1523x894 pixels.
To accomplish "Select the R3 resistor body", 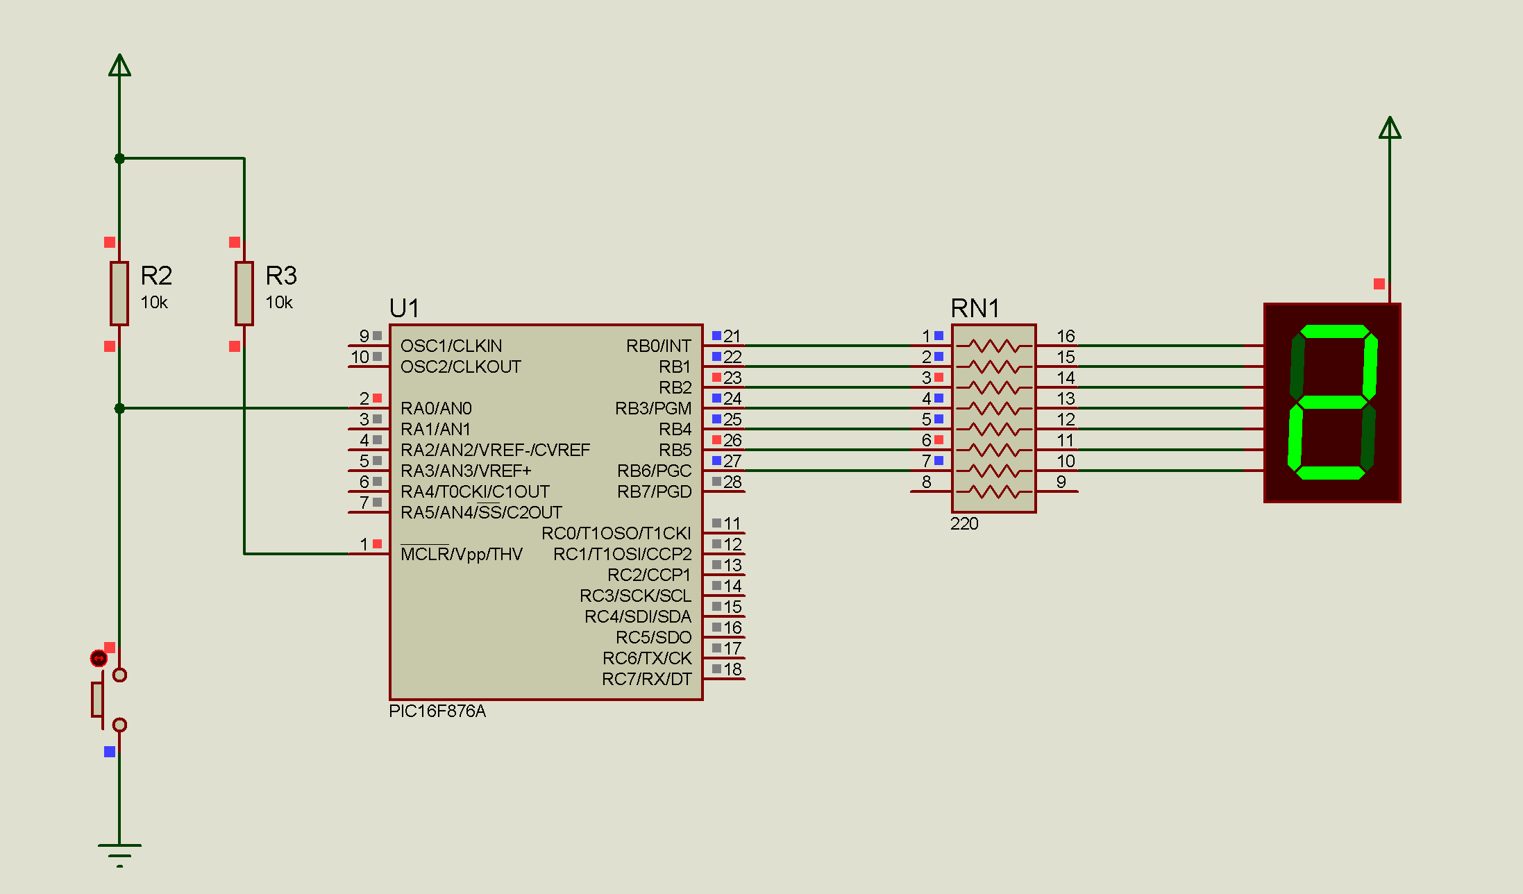I will [244, 293].
